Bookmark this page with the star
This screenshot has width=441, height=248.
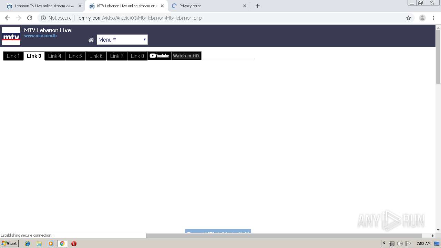pyautogui.click(x=409, y=18)
